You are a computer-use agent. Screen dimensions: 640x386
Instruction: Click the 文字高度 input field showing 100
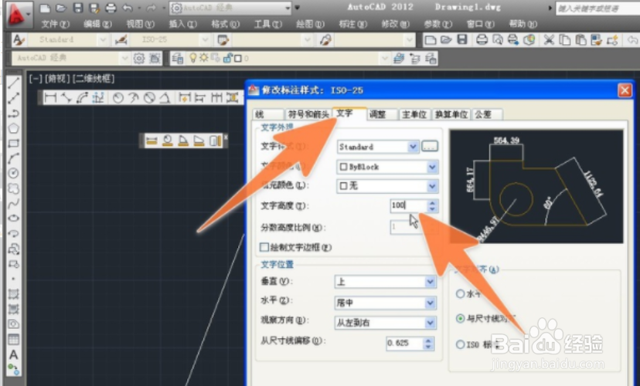[409, 205]
